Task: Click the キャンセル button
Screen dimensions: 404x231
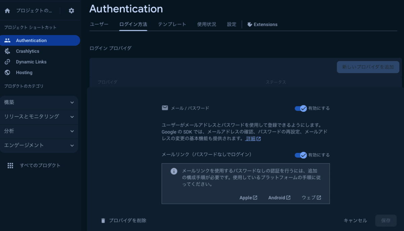Action: (355, 221)
